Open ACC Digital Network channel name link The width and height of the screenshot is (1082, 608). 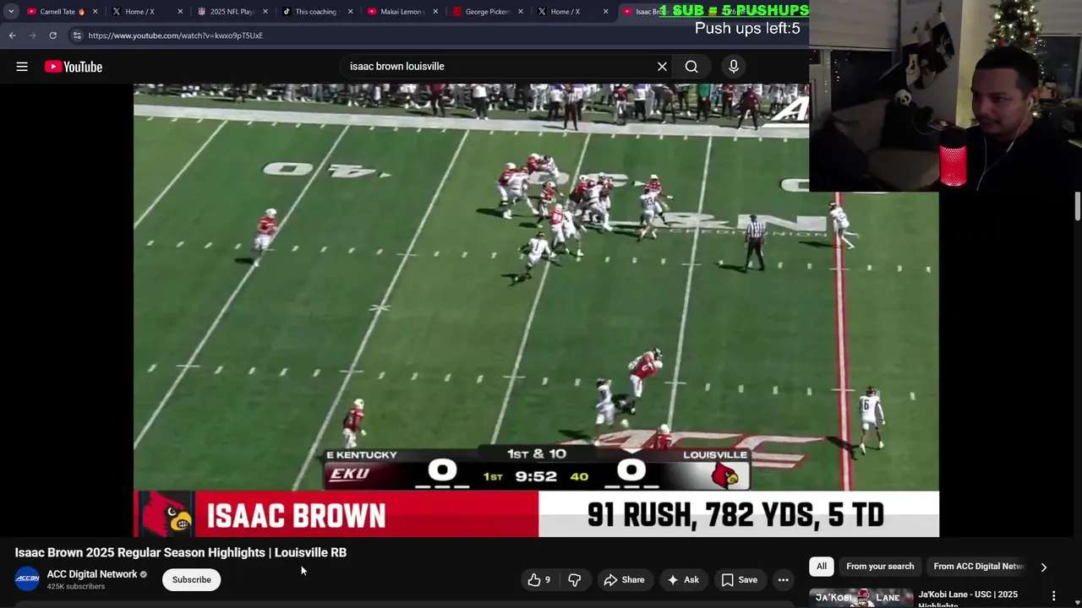coord(92,574)
